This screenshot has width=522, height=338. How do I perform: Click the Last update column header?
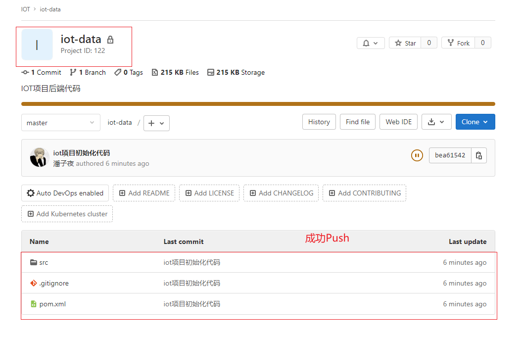point(468,242)
